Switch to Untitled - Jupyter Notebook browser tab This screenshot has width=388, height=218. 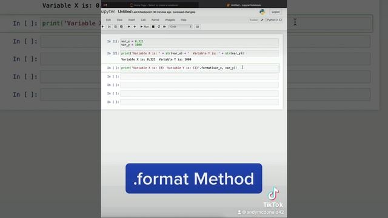[x=244, y=5]
